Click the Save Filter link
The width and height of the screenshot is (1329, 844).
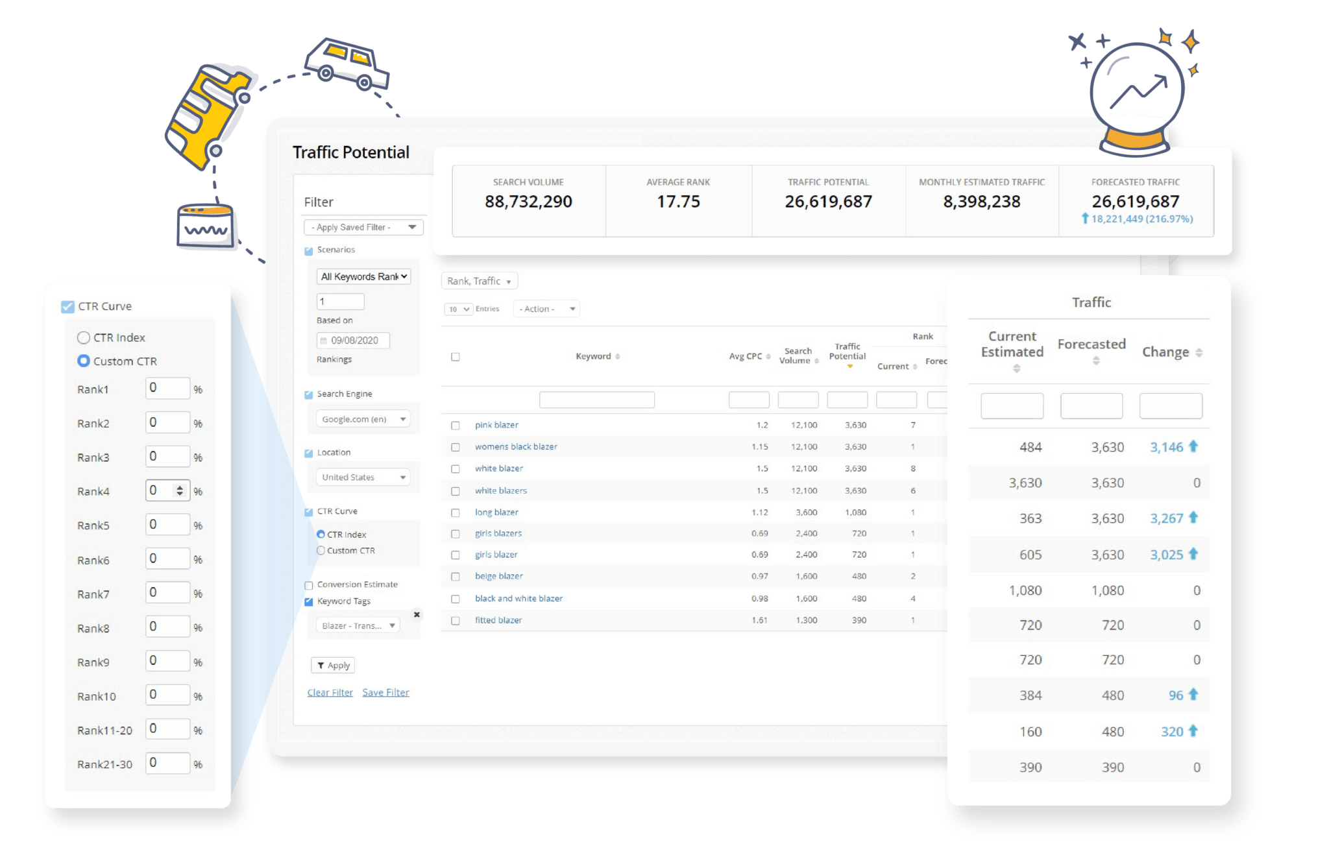[385, 692]
